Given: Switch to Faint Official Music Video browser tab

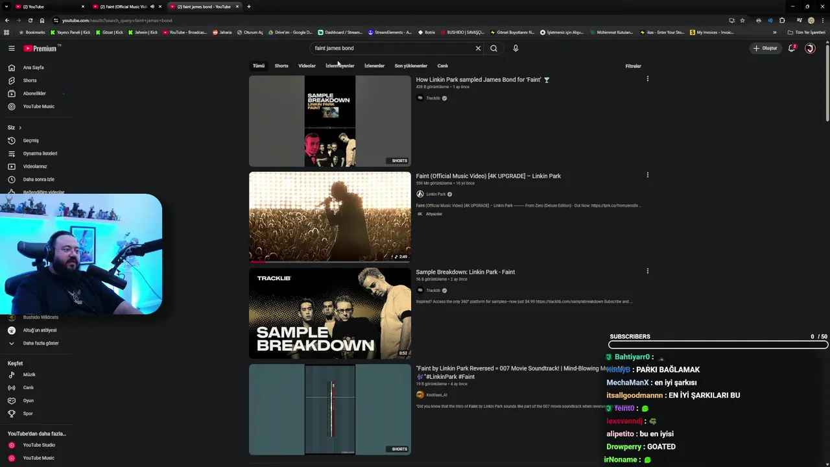Looking at the screenshot, I should pos(123,6).
